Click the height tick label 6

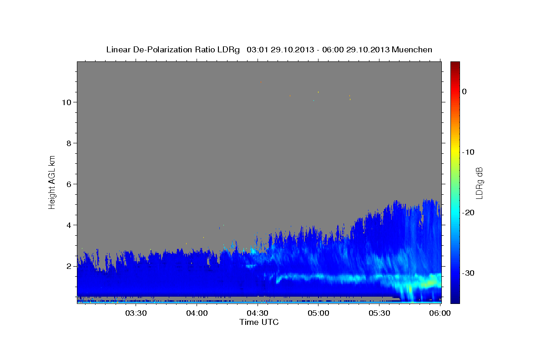click(69, 184)
